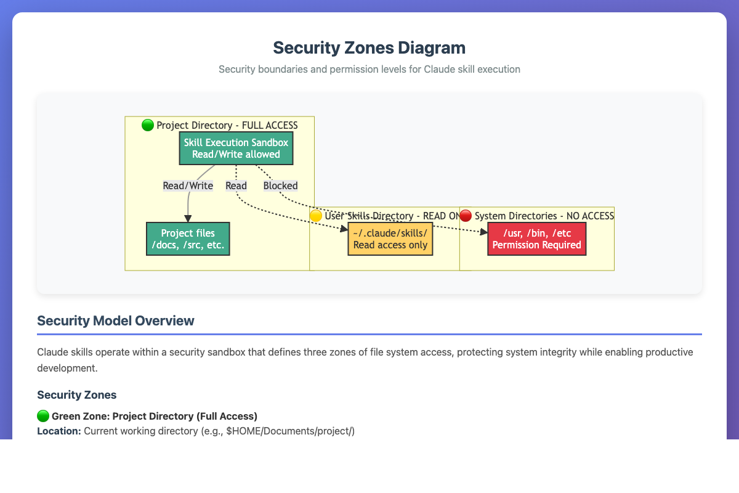Click the arrowhead pointing into ~/.claude/skills/ node
Viewport: 739px width, 493px height.
pos(344,229)
